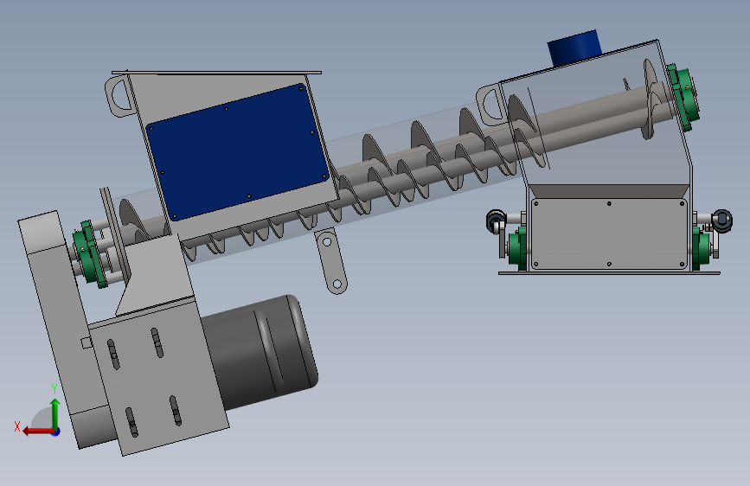
Task: Select the gray access panel on discharge box
Action: [609, 233]
